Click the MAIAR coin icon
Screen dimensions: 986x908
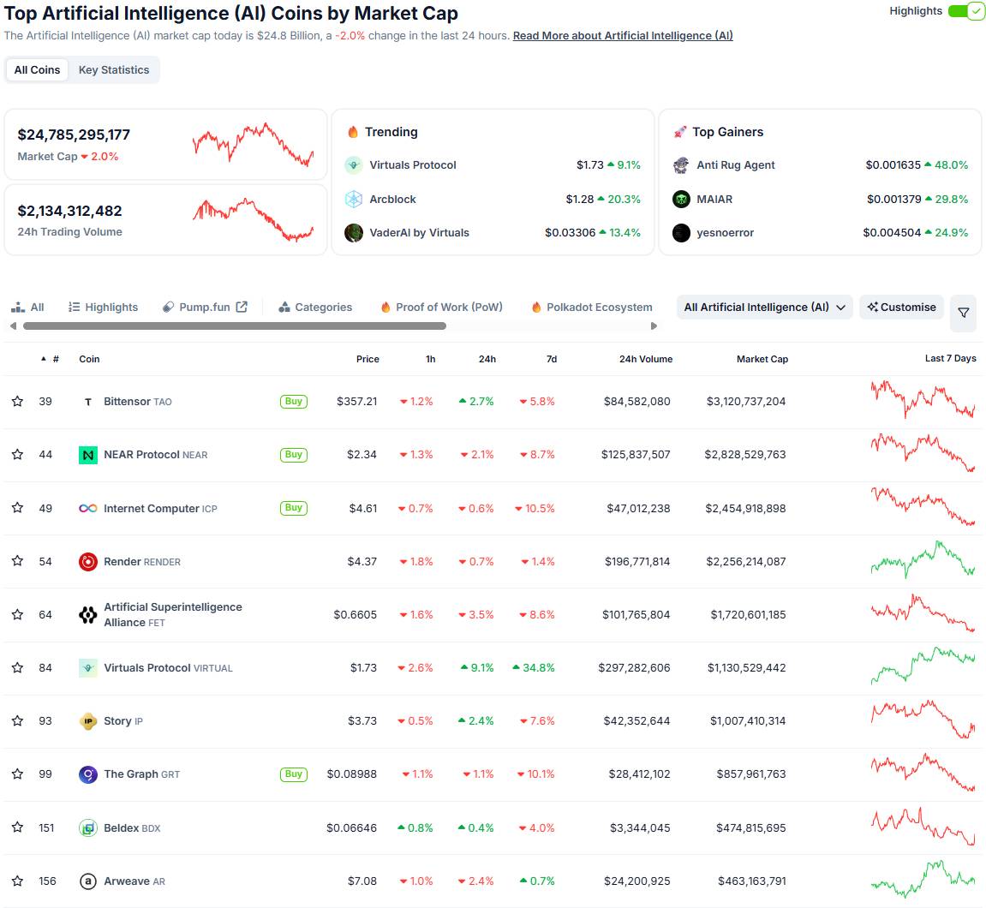681,200
